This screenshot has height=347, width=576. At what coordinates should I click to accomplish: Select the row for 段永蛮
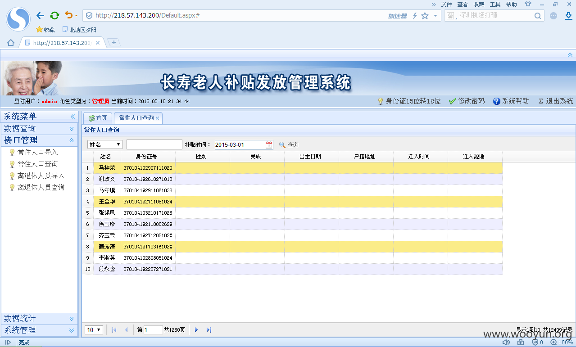(x=292, y=269)
